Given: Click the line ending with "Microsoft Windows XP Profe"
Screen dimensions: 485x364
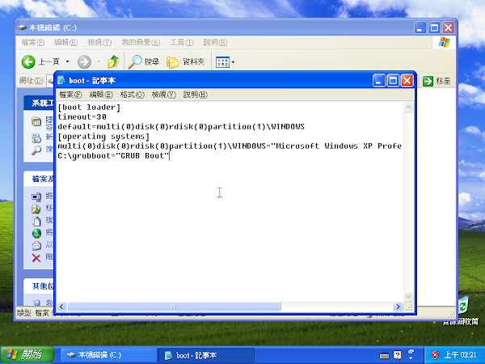Looking at the screenshot, I should tap(230, 146).
